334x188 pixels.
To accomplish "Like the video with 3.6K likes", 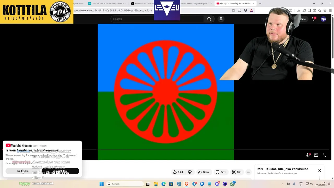I will click(178, 172).
